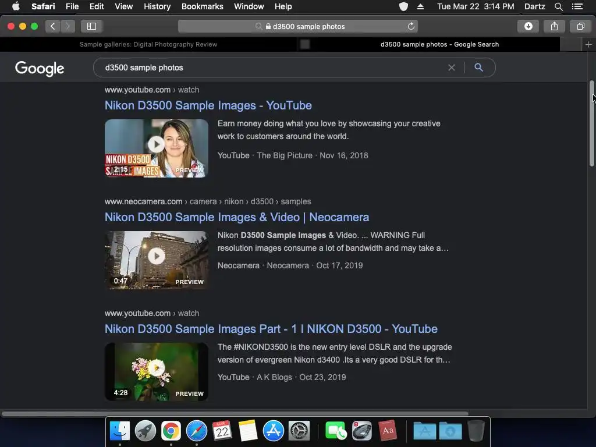Viewport: 596px width, 447px height.
Task: Click the Share toolbar icon
Action: [554, 26]
